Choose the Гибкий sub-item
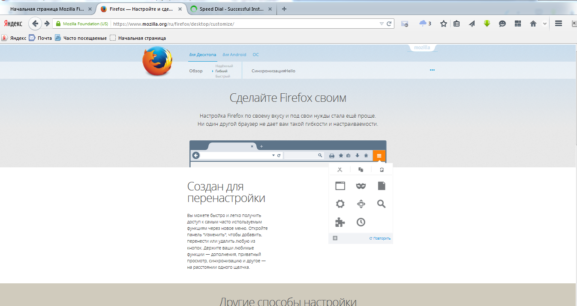 [x=221, y=71]
